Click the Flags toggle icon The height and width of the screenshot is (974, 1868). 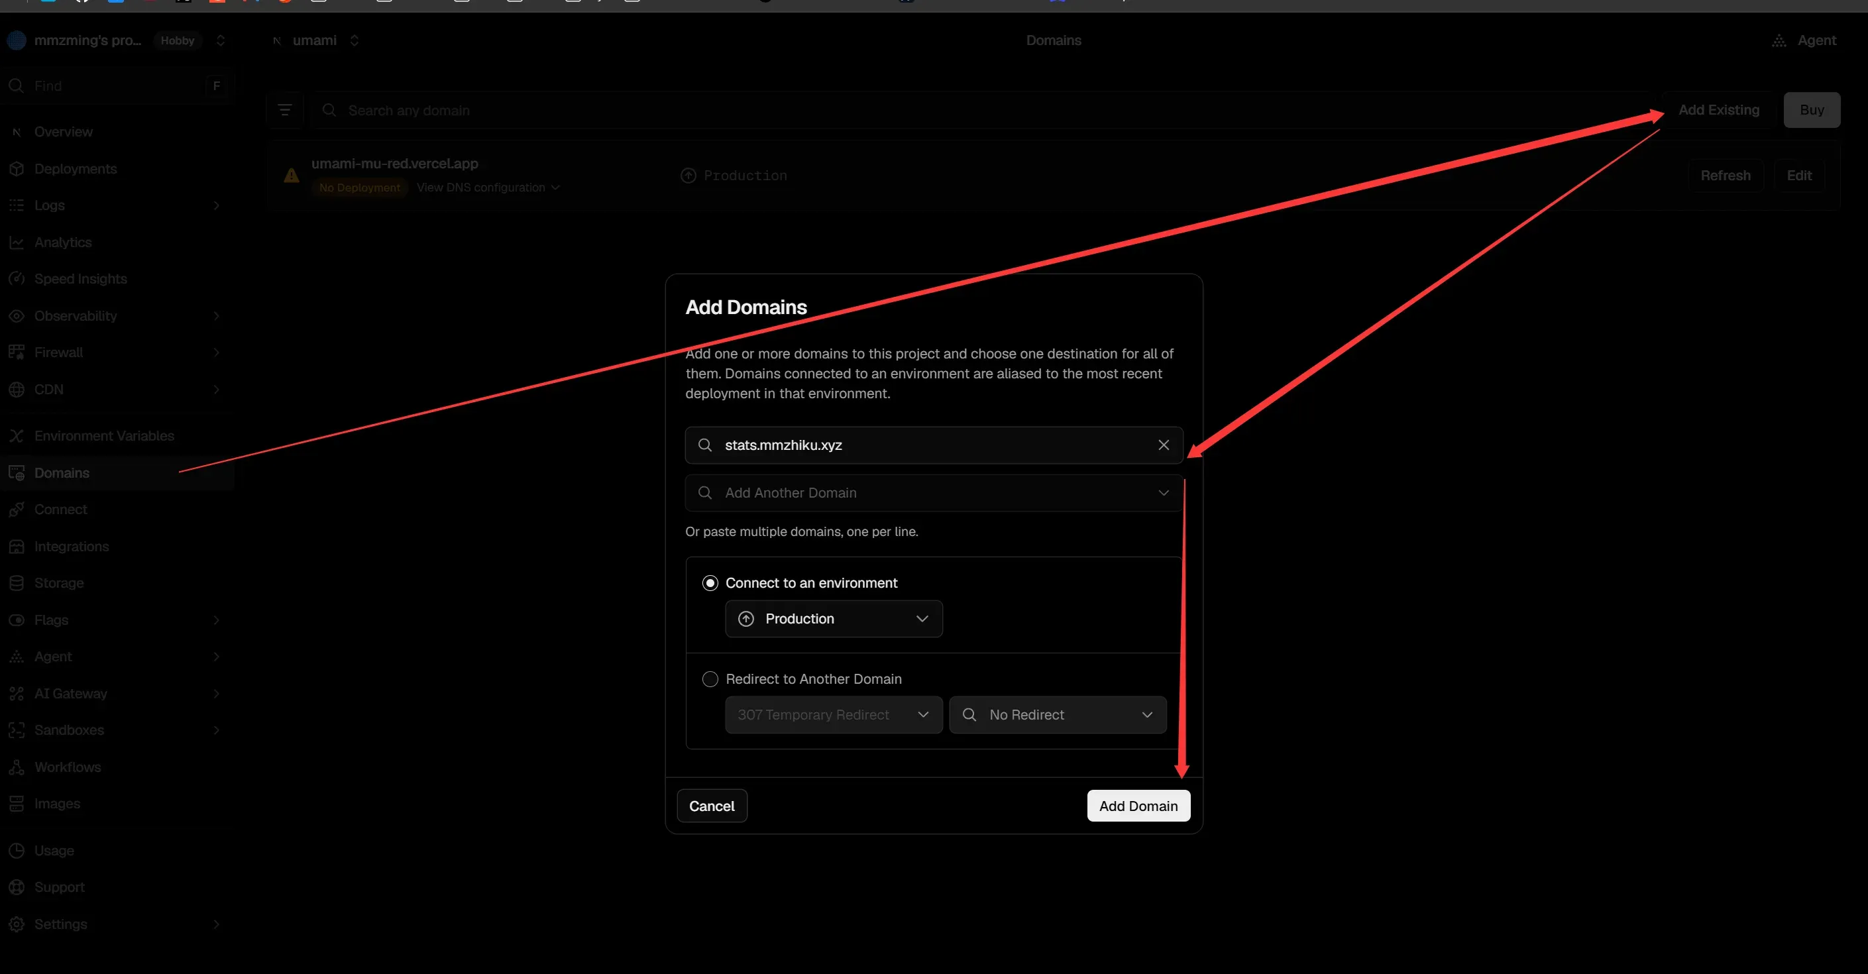click(17, 620)
